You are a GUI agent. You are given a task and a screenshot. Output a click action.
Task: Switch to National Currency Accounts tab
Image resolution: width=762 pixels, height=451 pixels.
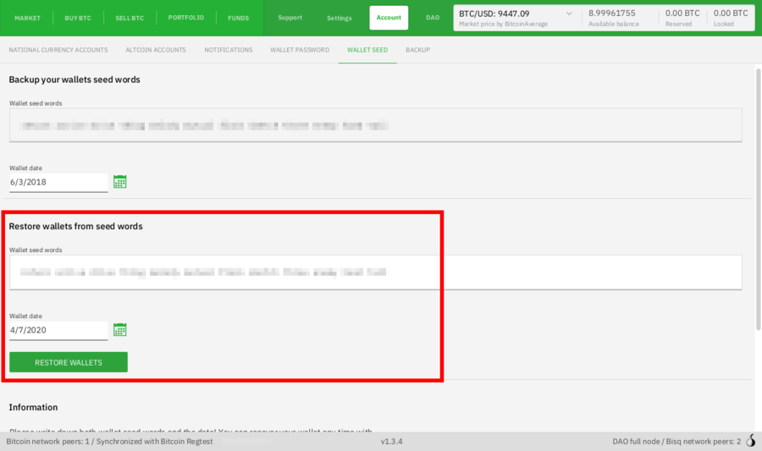(x=58, y=50)
